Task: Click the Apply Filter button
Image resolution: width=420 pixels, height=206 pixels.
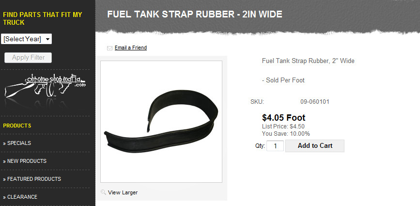Action: click(x=28, y=58)
